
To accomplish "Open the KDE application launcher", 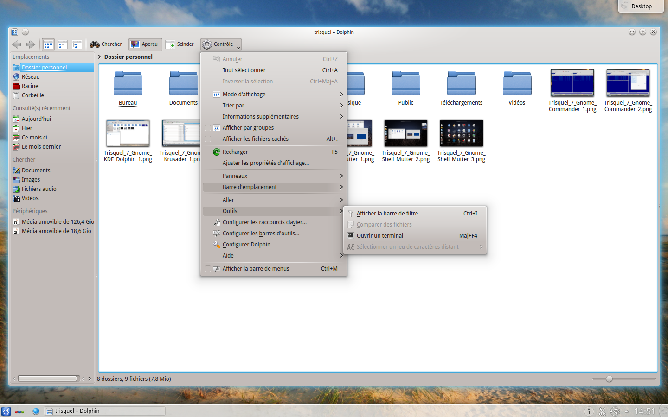I will (6, 411).
